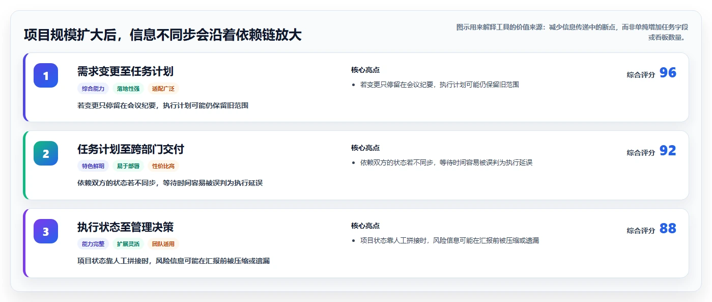The width and height of the screenshot is (712, 302).
Task: Click bold description 若变更只停留在会议纪要 under card title
Action: [x=163, y=105]
